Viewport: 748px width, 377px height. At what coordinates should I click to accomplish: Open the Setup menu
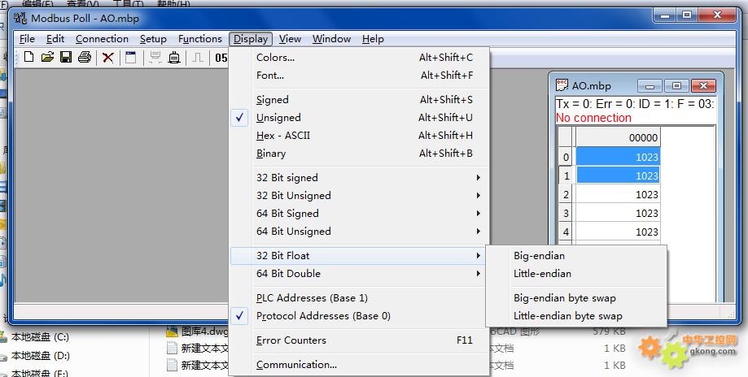click(x=153, y=38)
